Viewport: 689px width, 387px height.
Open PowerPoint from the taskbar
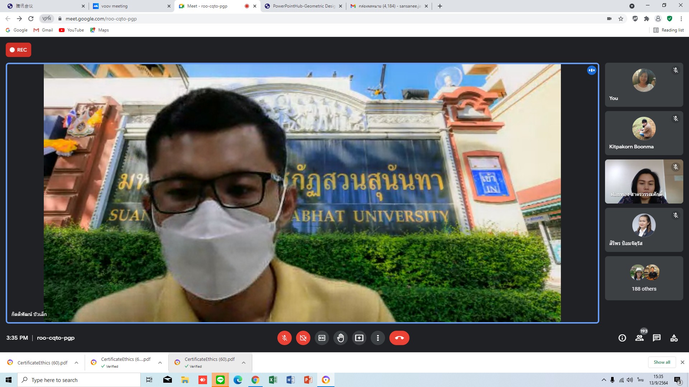(x=308, y=380)
